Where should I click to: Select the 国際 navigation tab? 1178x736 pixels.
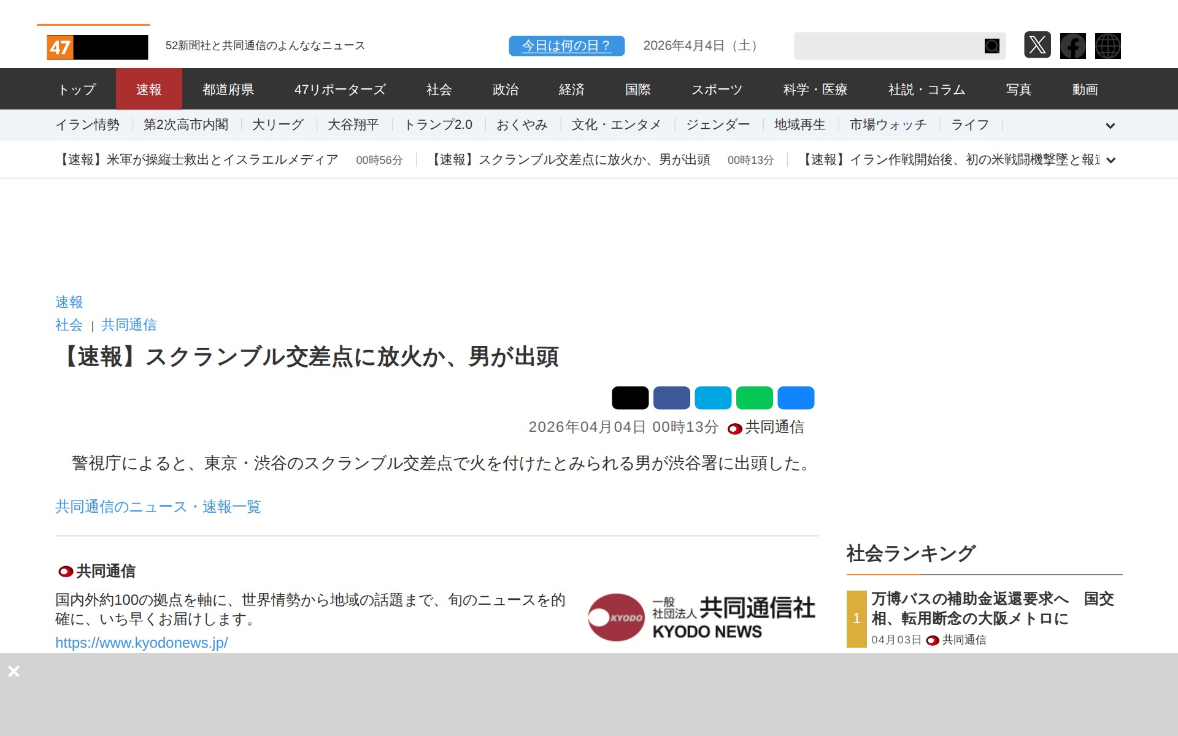[x=637, y=90]
